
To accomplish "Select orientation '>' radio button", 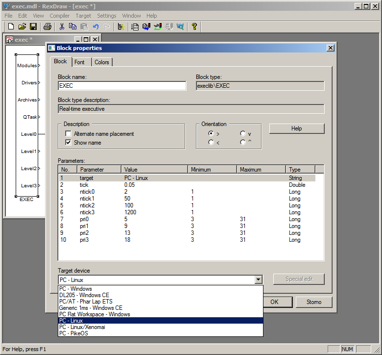I will point(211,133).
